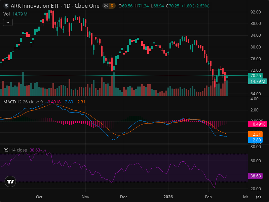This screenshot has width=269, height=202.
Task: Click the −0.4918 MACD histogram value label
Action: 258,124
